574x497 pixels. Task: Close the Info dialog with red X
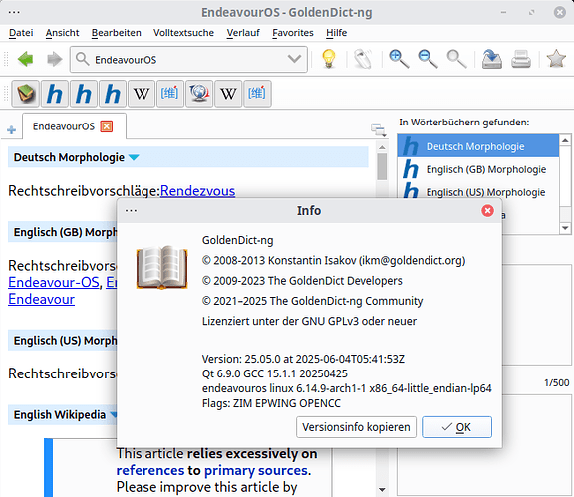click(487, 211)
